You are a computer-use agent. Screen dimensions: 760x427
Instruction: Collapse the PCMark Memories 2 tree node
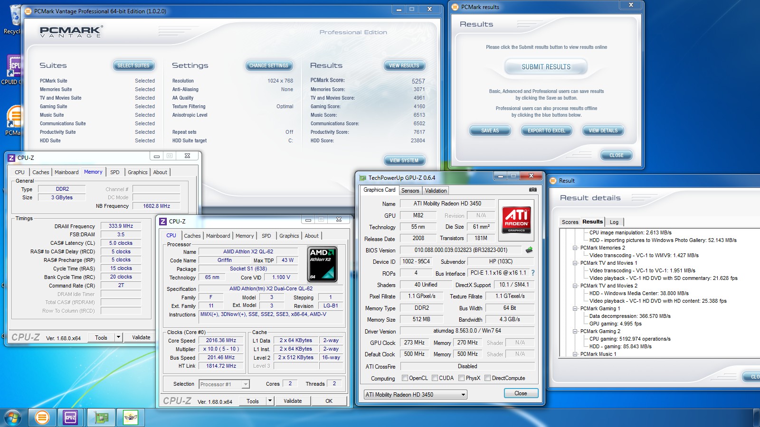(575, 248)
